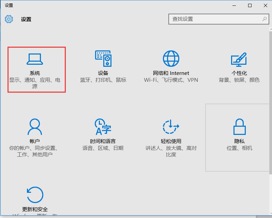Click the 蓝牙、打印机、鼠标 description
Viewport: 272px width, 218px height.
[103, 80]
